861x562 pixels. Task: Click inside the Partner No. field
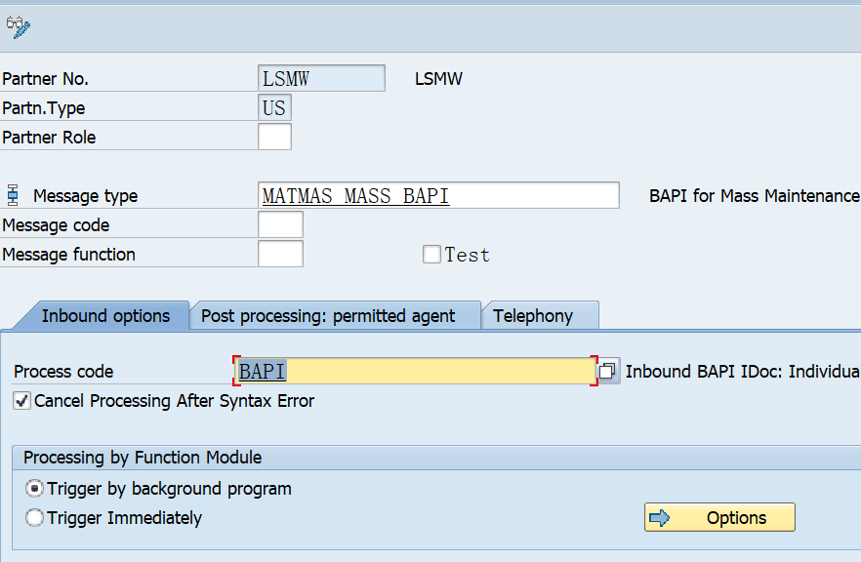point(321,77)
